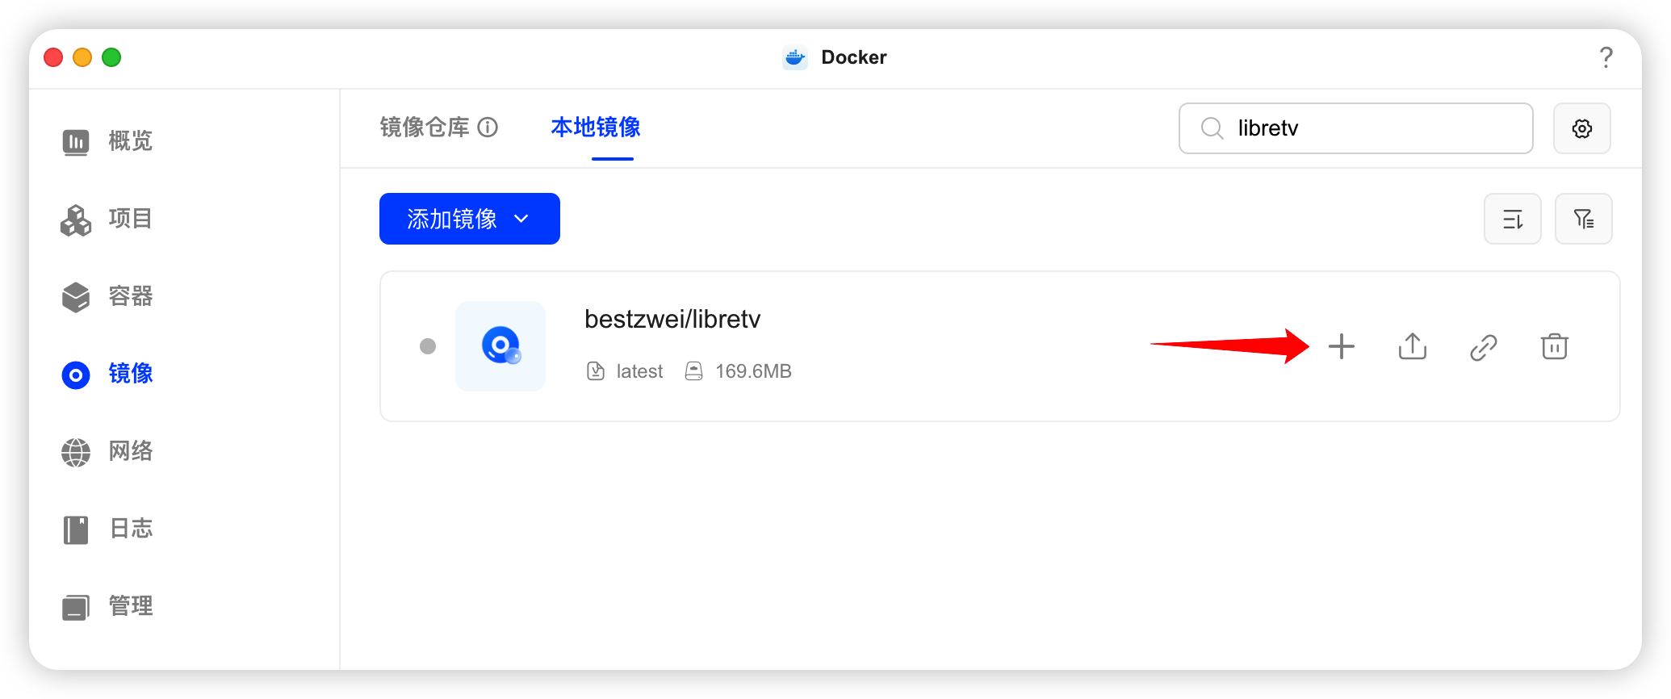The image size is (1671, 699).
Task: Navigate to 网络 in the sidebar
Action: 107,451
